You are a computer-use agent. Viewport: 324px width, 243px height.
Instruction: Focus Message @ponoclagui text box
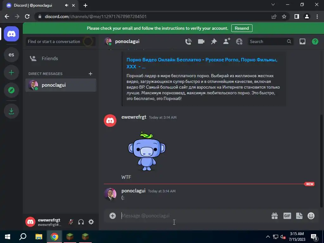click(194, 216)
